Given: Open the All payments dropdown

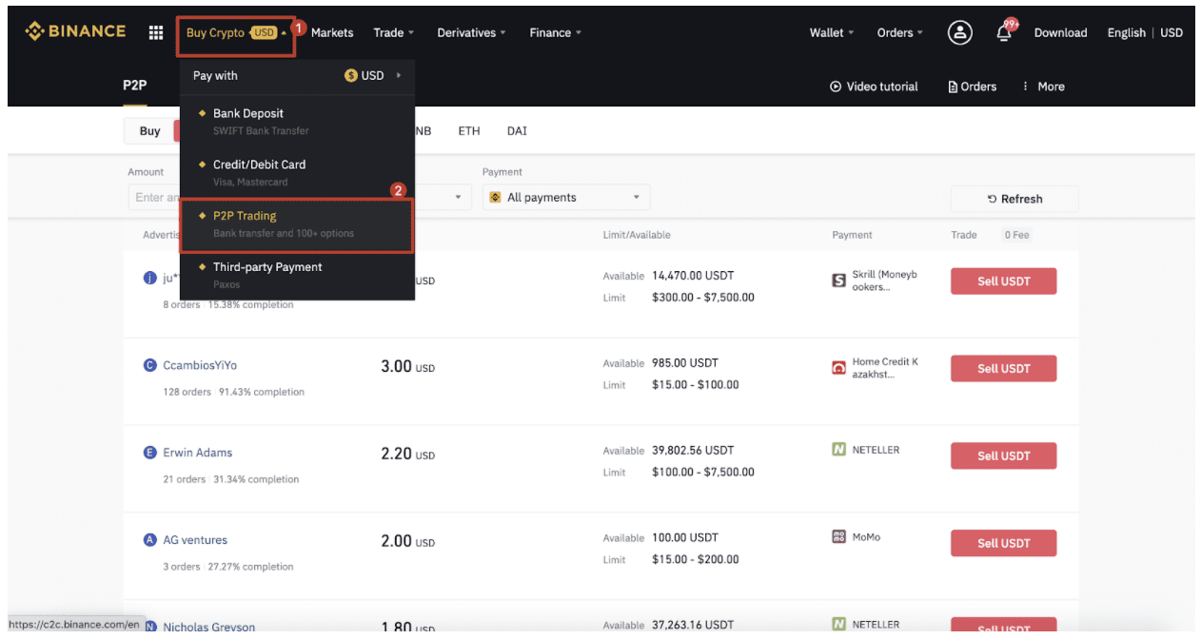Looking at the screenshot, I should tap(566, 198).
